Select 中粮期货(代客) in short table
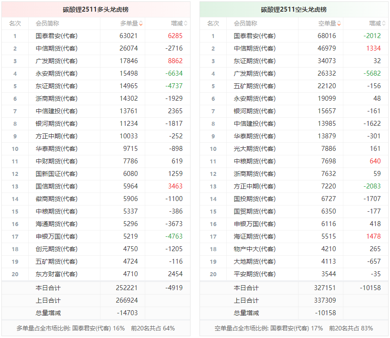This screenshot has height=338, width=390. (255, 161)
